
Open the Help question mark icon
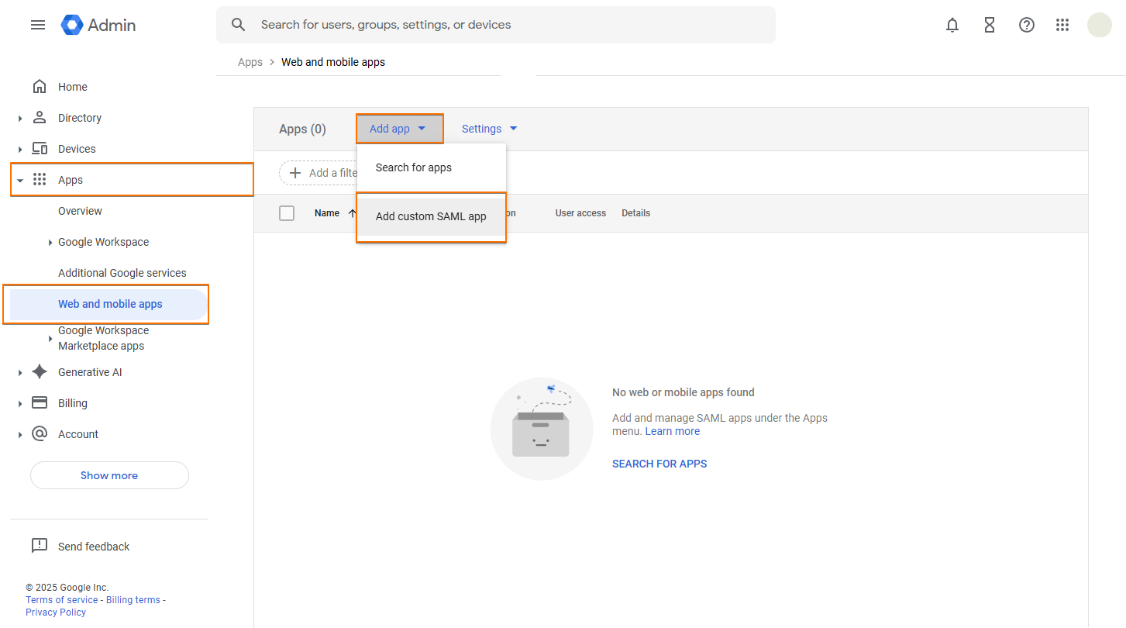(x=1027, y=24)
